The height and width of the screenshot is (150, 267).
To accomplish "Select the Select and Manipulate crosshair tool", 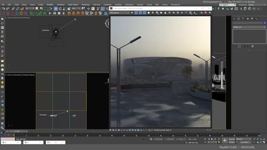I will [x=88, y=8].
